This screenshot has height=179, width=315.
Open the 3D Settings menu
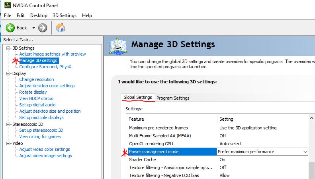[x=65, y=15]
